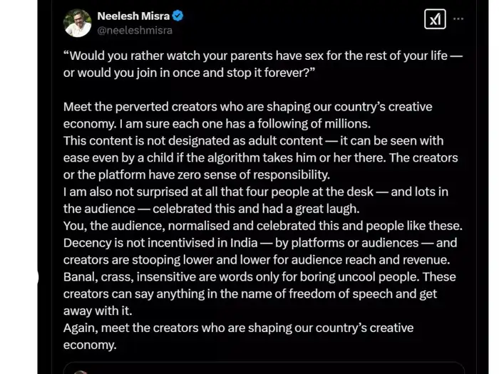Open Neelesh Misra's profile picture

click(77, 23)
